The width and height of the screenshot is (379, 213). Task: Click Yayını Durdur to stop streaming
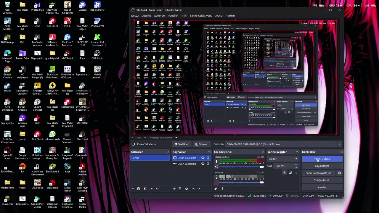(322, 159)
